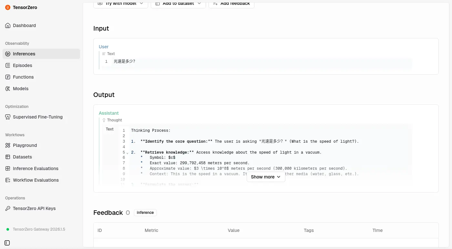Toggle sidebar collapse button at bottom
Viewport: 452px width, 249px height.
click(x=7, y=243)
